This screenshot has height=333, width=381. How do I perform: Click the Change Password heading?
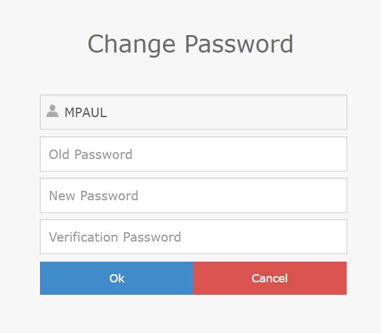coord(190,44)
